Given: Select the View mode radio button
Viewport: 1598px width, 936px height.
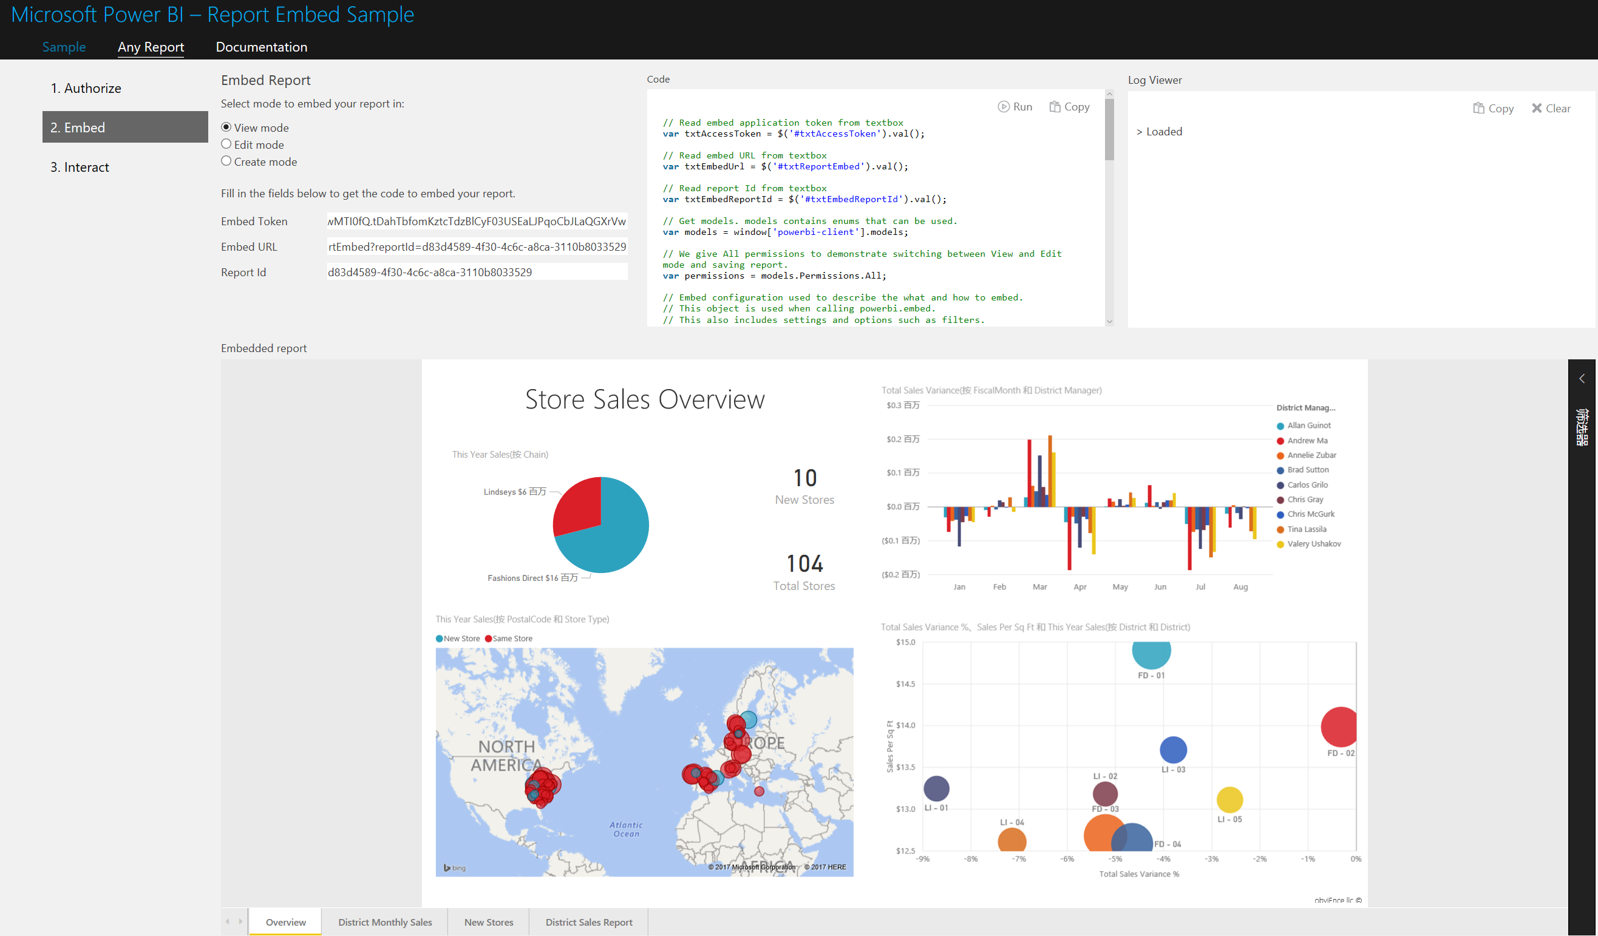Looking at the screenshot, I should pyautogui.click(x=226, y=127).
